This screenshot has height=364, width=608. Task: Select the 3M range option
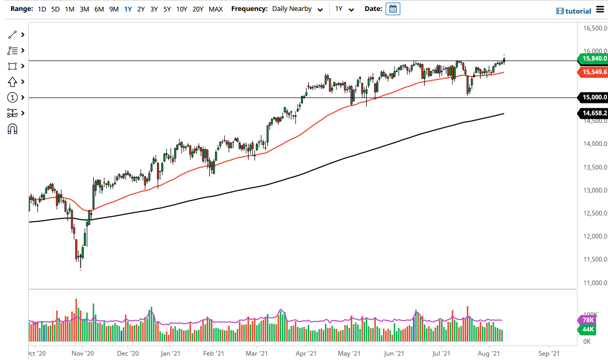click(84, 9)
